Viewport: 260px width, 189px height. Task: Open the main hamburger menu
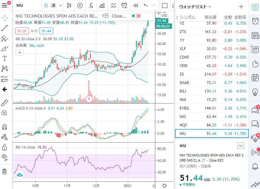5,5
